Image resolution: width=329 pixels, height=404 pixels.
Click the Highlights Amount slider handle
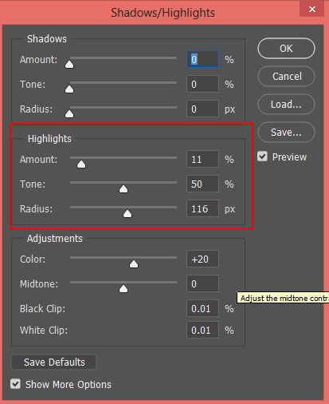[81, 164]
